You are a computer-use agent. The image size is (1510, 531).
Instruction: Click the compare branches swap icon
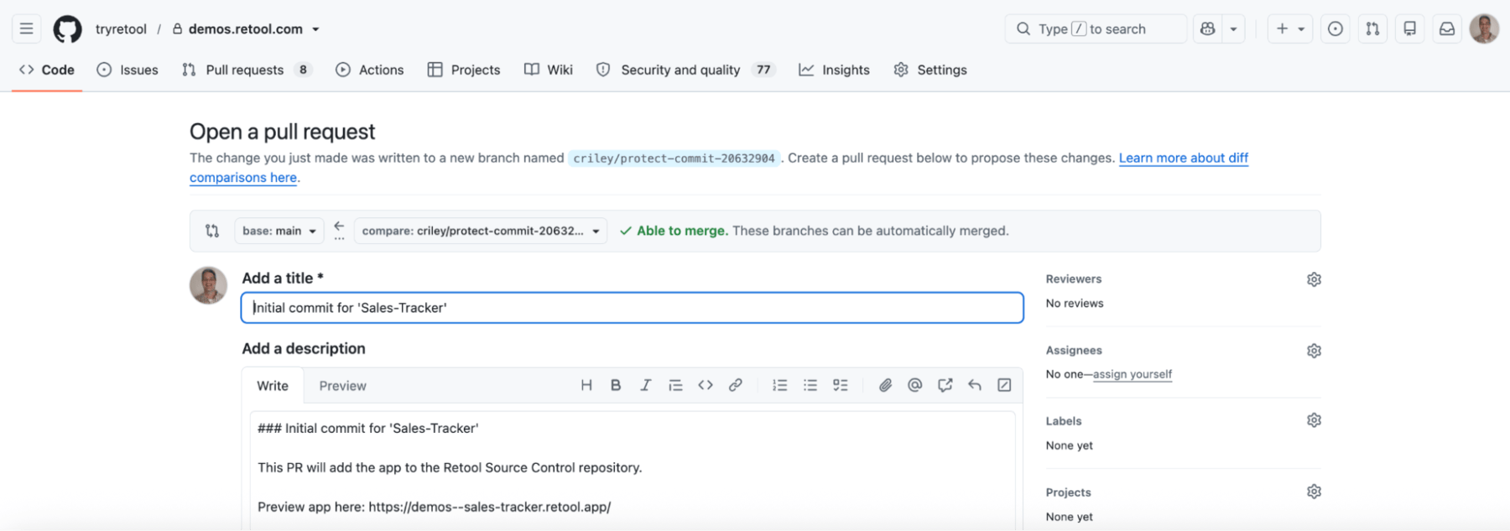click(x=212, y=231)
